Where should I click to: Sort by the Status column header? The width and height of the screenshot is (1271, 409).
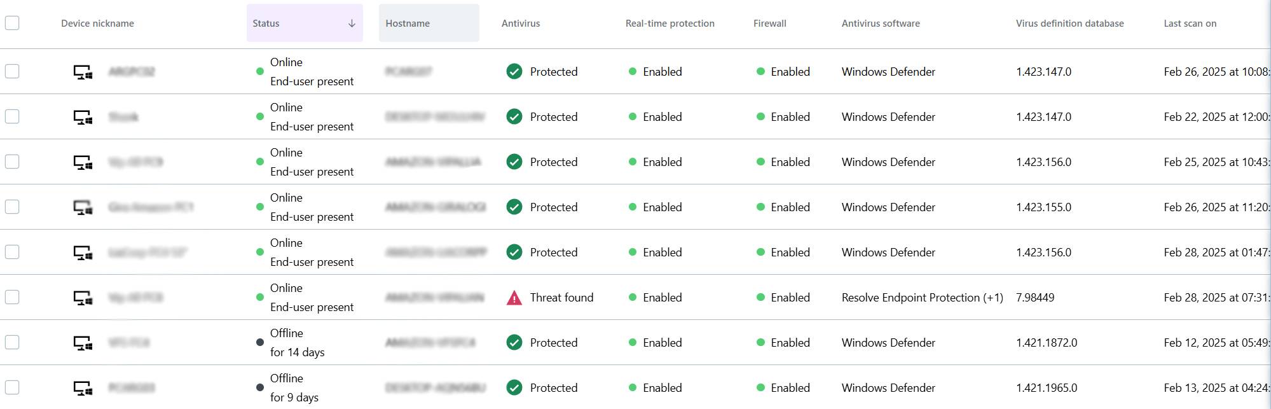click(266, 24)
